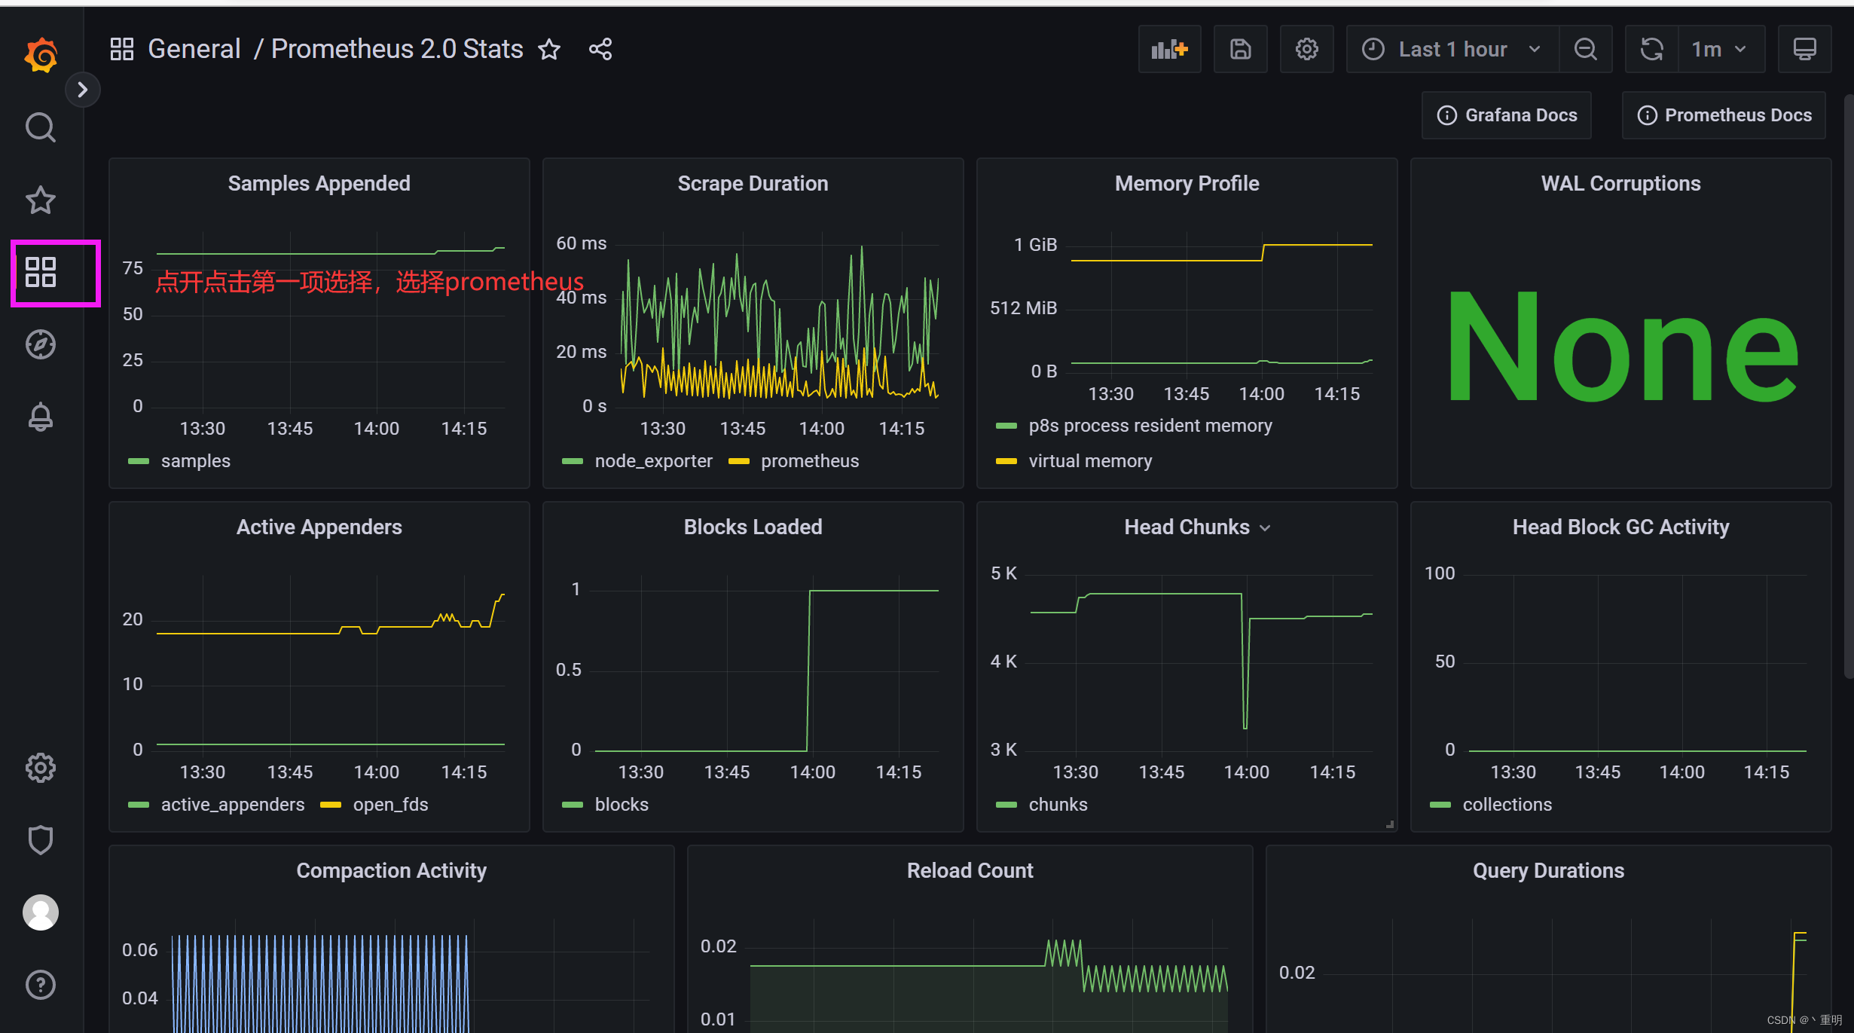Open the Search dashboards icon
This screenshot has width=1854, height=1033.
pyautogui.click(x=41, y=127)
